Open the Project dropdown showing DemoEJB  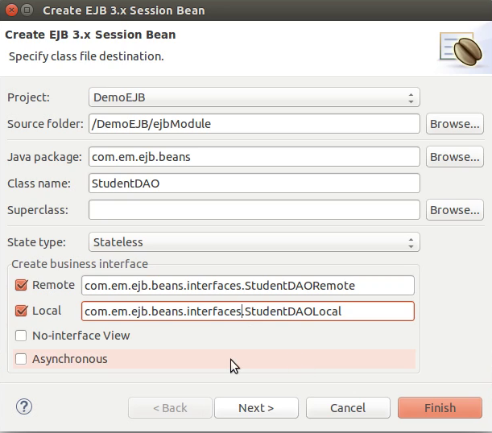[x=254, y=97]
